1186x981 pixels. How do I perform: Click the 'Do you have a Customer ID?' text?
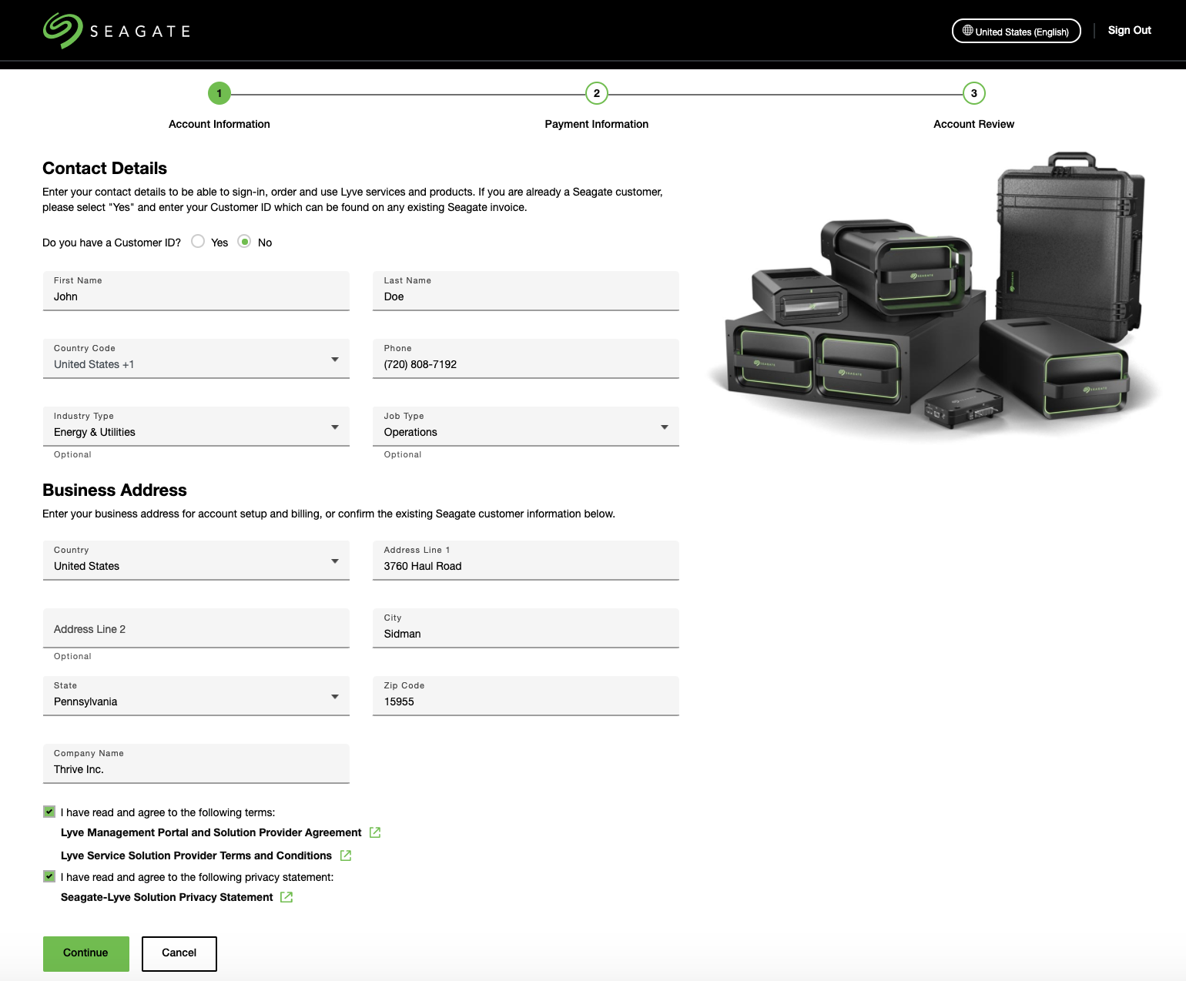(112, 243)
